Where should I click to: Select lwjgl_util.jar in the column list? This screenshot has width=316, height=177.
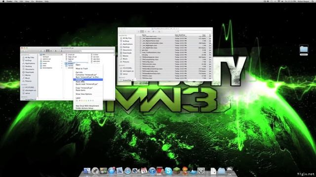tap(73, 57)
